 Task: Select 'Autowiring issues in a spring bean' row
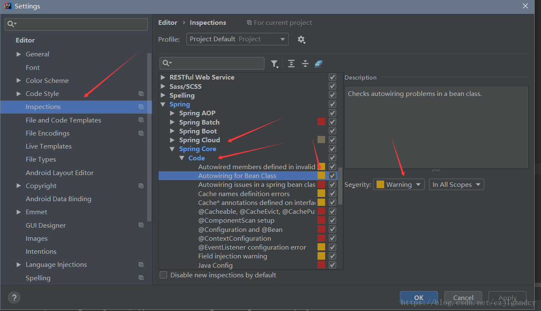[257, 185]
